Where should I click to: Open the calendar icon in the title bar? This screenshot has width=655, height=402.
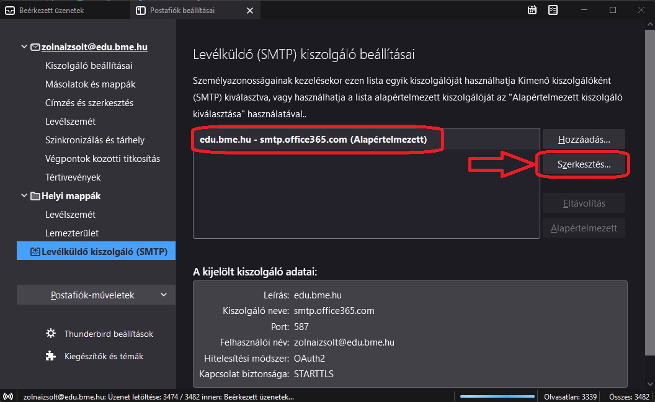click(532, 10)
